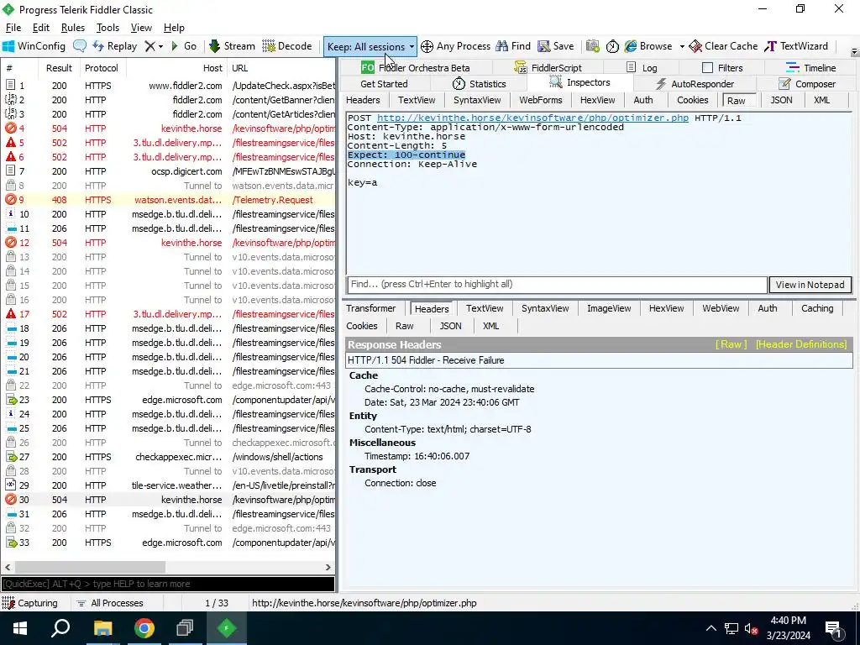Replay the selected session
860x645 pixels.
click(x=114, y=46)
